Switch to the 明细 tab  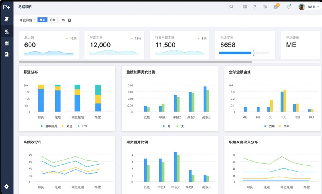pyautogui.click(x=53, y=20)
